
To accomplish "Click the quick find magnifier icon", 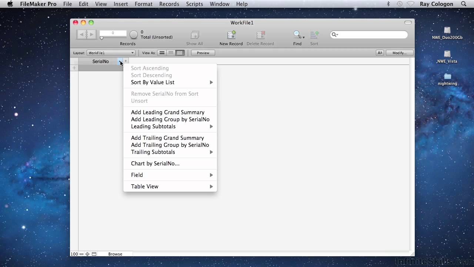I will pos(334,34).
